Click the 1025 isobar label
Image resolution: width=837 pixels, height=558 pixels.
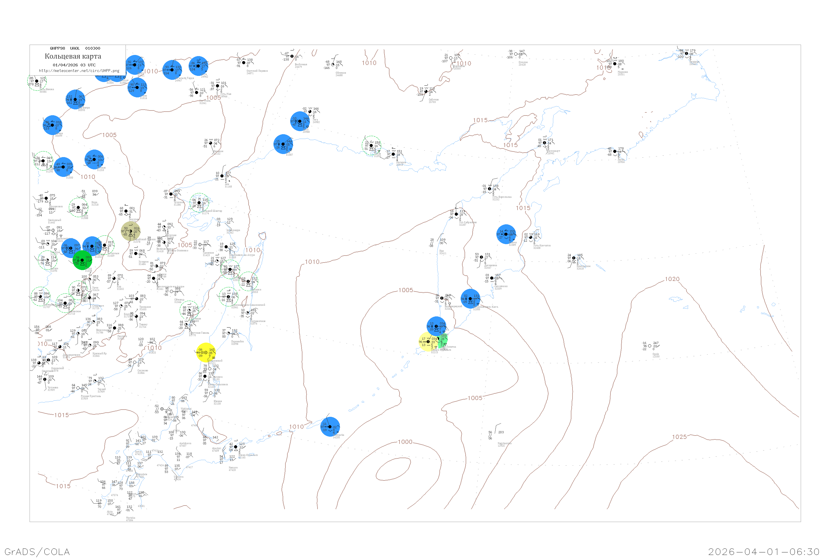pyautogui.click(x=679, y=437)
